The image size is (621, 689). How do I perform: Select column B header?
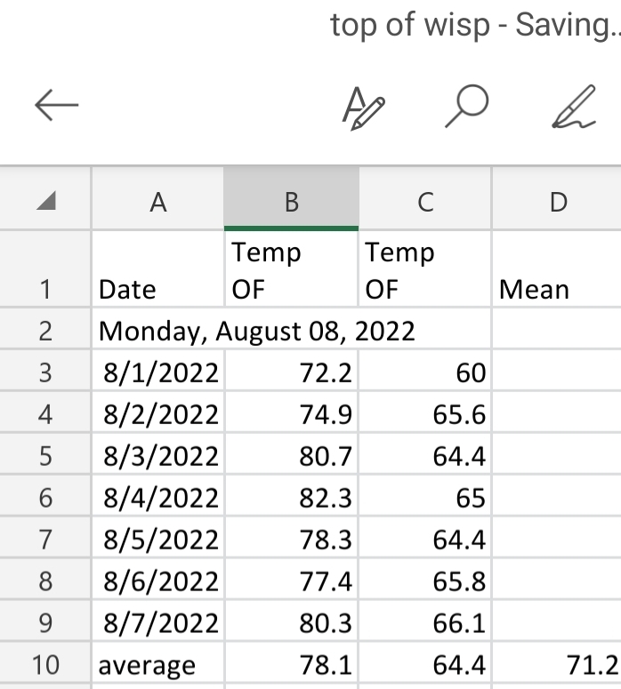tap(291, 200)
